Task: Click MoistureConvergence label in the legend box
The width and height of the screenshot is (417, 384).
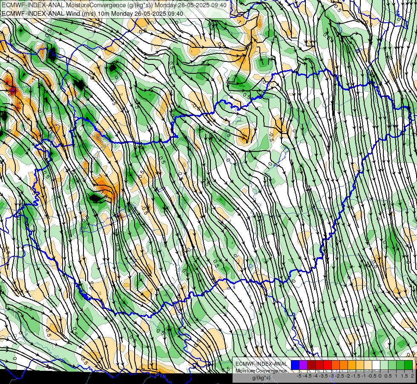Action: [x=261, y=371]
